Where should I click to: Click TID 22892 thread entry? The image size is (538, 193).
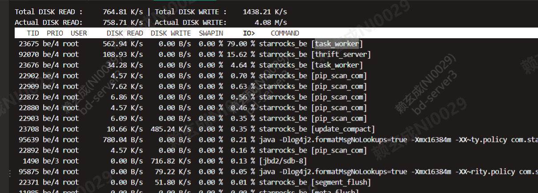(x=29, y=150)
